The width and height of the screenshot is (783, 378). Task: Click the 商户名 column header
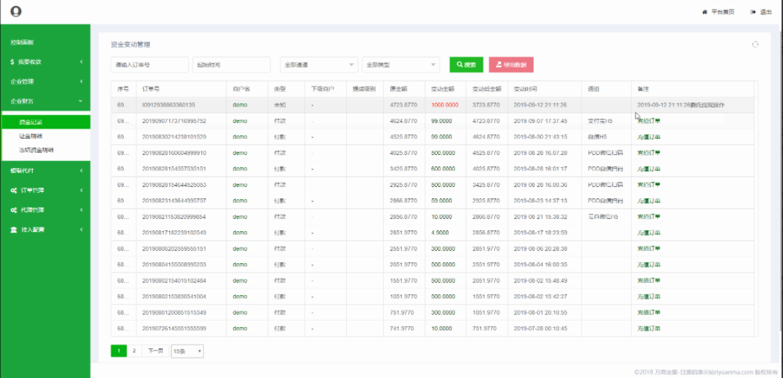[247, 89]
